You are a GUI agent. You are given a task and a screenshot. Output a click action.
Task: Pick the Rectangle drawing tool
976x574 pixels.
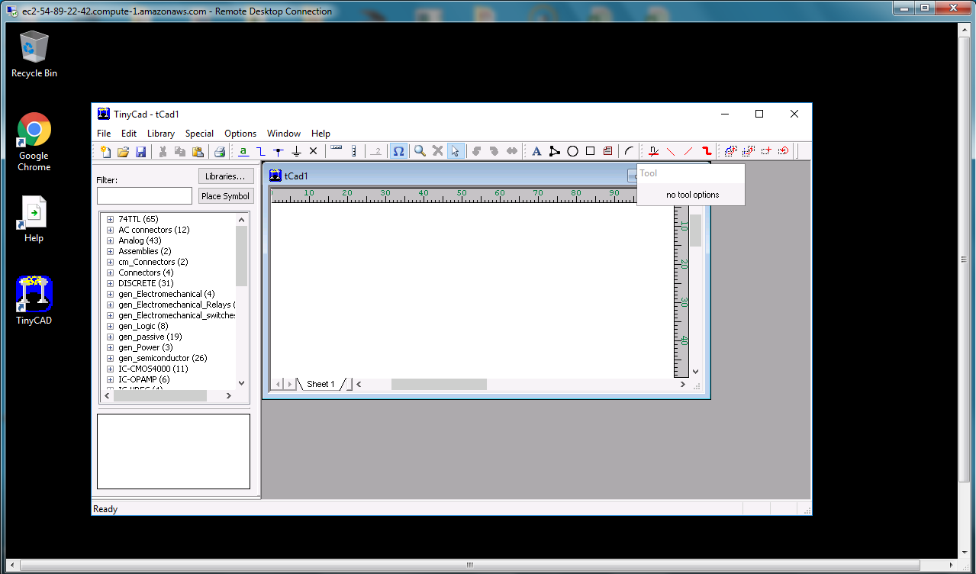[x=590, y=151]
